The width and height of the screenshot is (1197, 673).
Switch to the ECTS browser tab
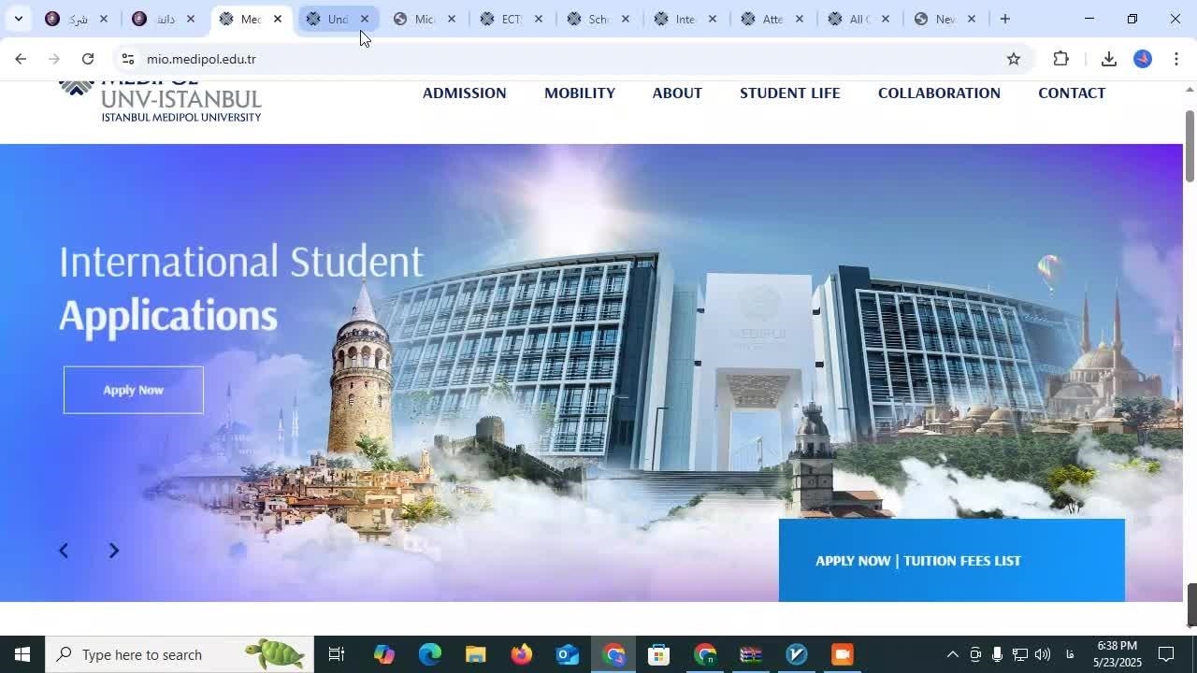point(510,19)
